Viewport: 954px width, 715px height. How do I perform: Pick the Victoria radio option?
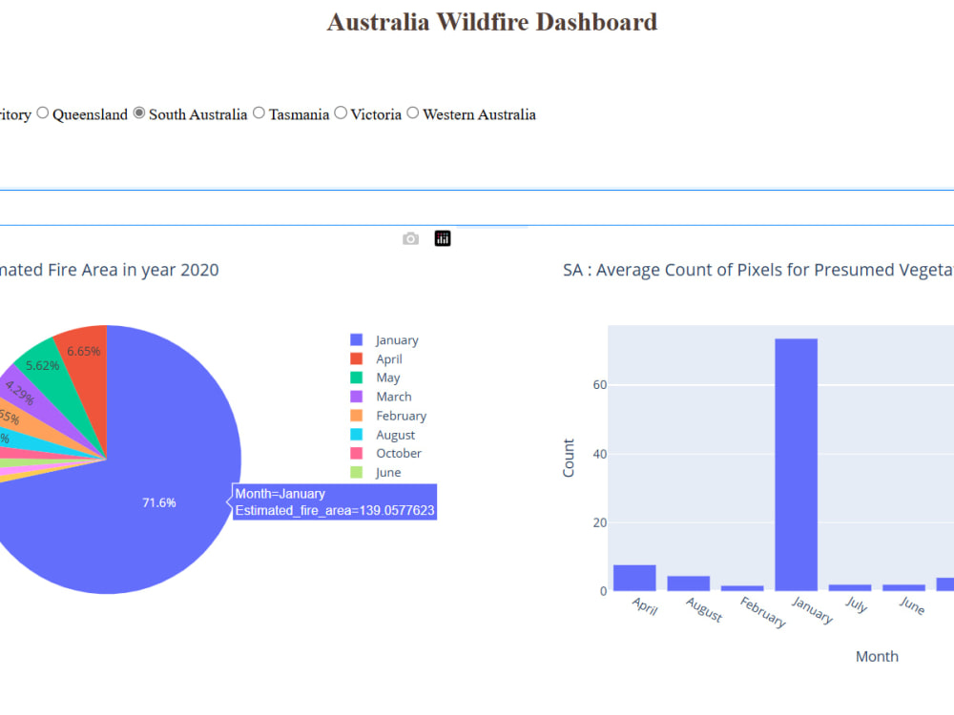[341, 113]
